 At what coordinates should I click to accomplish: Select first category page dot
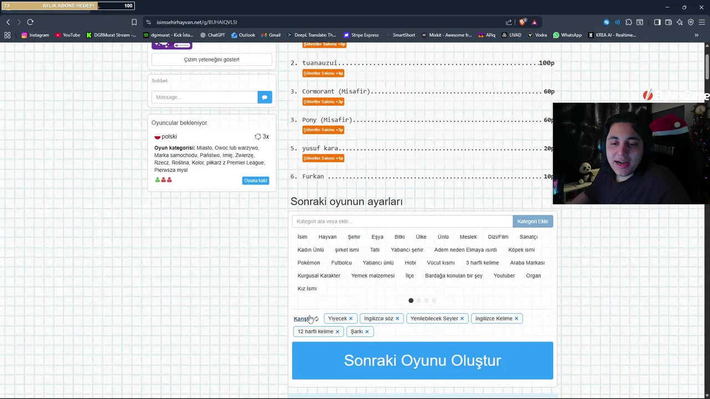(411, 300)
